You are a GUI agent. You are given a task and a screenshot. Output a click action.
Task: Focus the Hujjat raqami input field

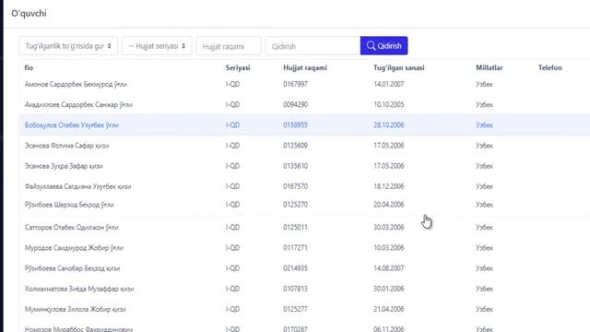point(229,46)
